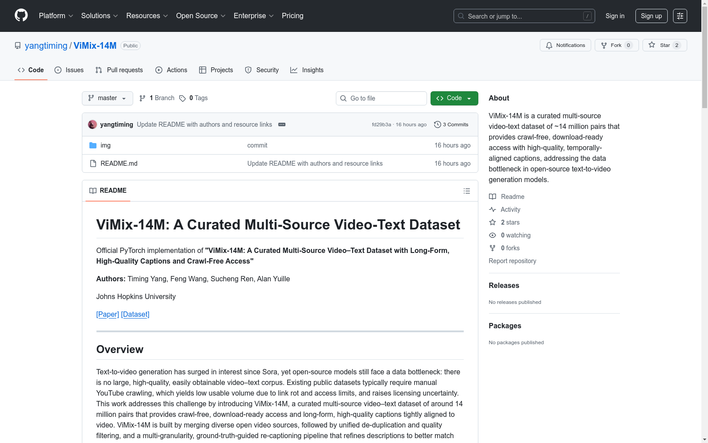Click the tag icon next to Tags

tap(182, 98)
